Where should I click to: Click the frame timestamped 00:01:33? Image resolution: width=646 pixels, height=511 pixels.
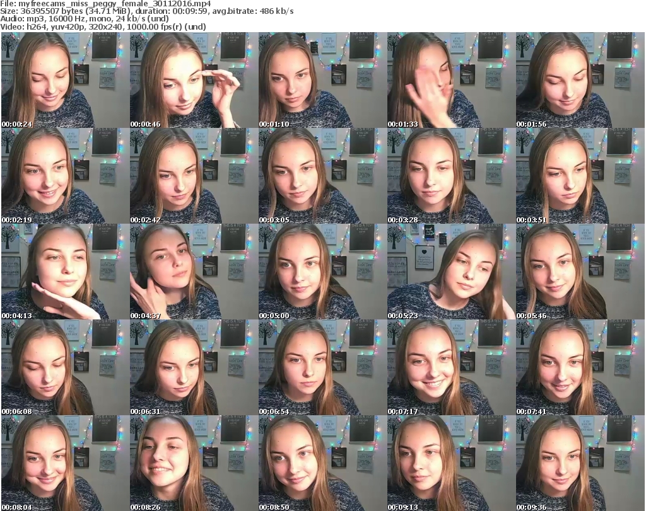451,80
